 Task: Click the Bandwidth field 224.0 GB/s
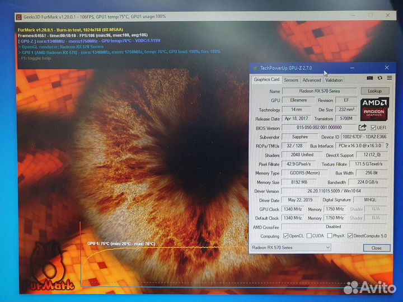pos(368,182)
